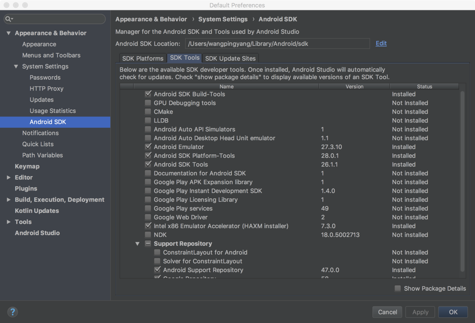Click the SDK tools list scrollbar
This screenshot has height=323, width=475.
(462, 180)
